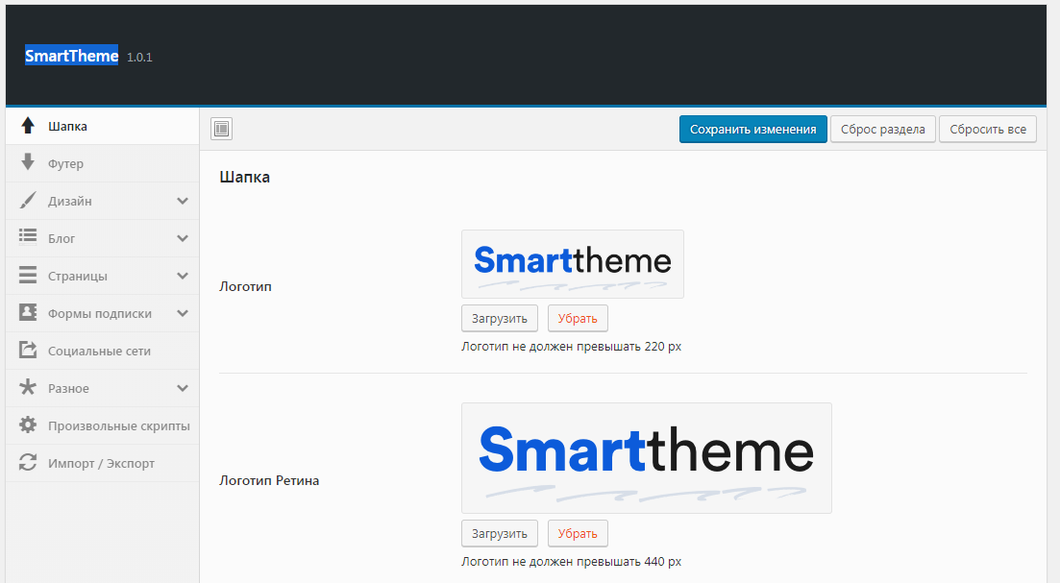Expand the Формы подписки chevron

[x=183, y=313]
